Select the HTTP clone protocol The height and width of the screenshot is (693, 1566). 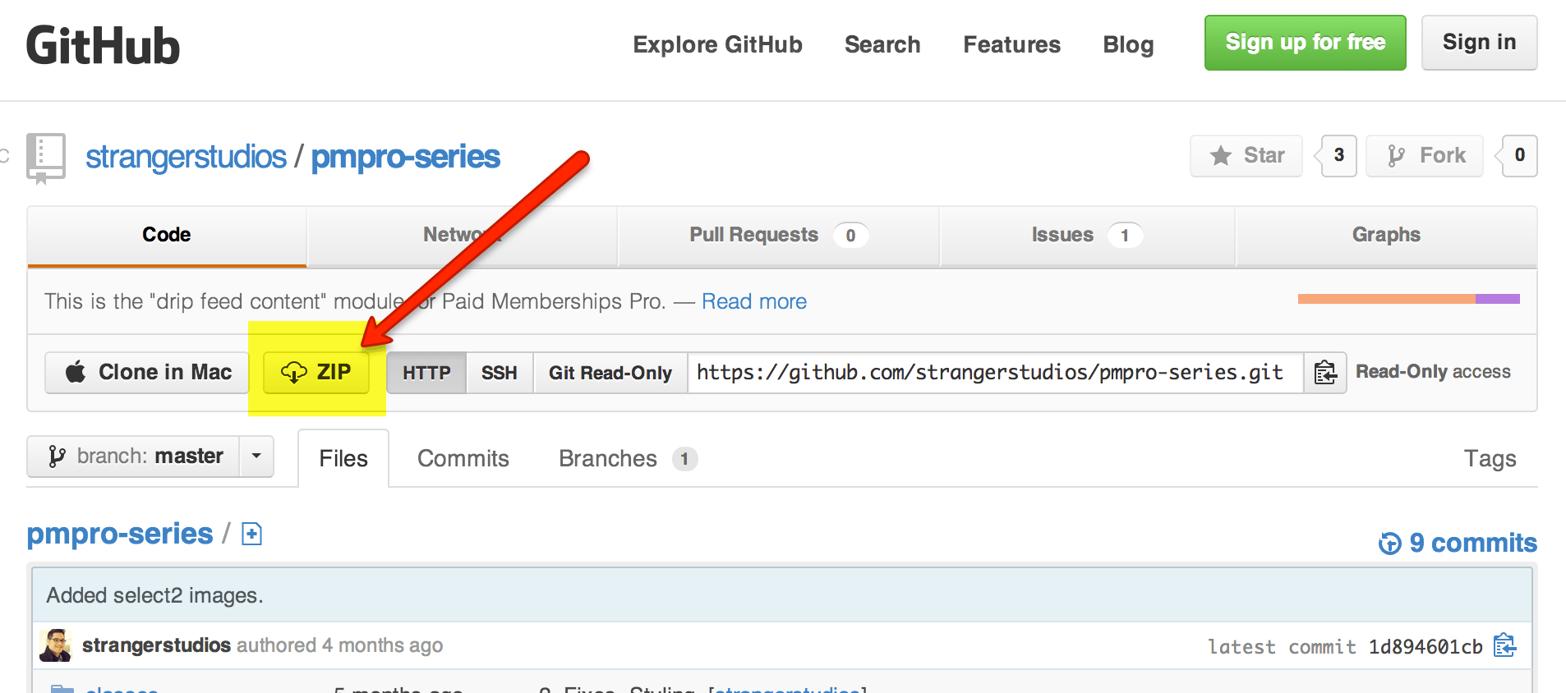426,373
